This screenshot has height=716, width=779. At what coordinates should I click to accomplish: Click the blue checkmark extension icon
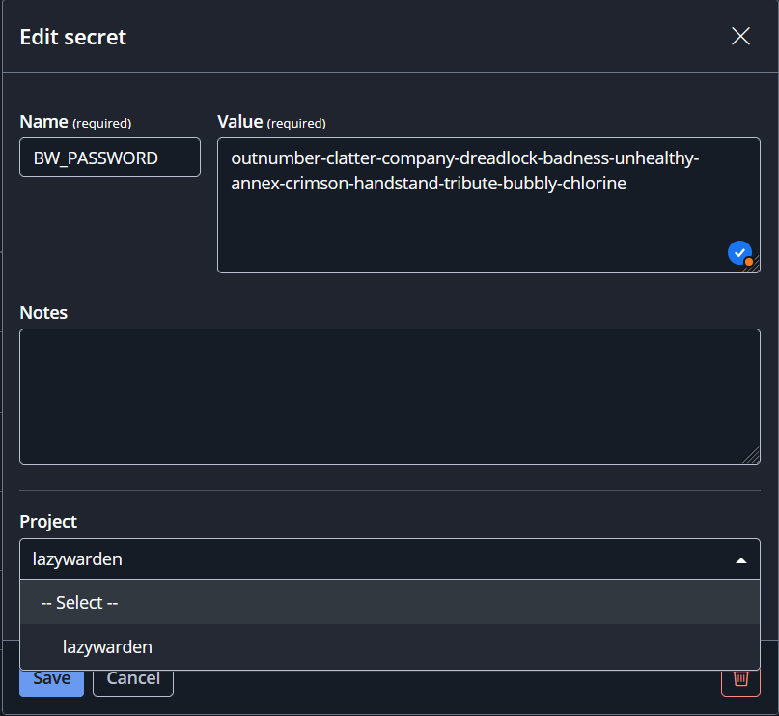(x=739, y=253)
